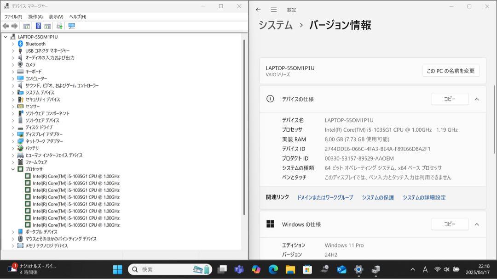497x279 pixels.
Task: Select ヒューマン インターフェイス デバイス item
Action: (54, 155)
